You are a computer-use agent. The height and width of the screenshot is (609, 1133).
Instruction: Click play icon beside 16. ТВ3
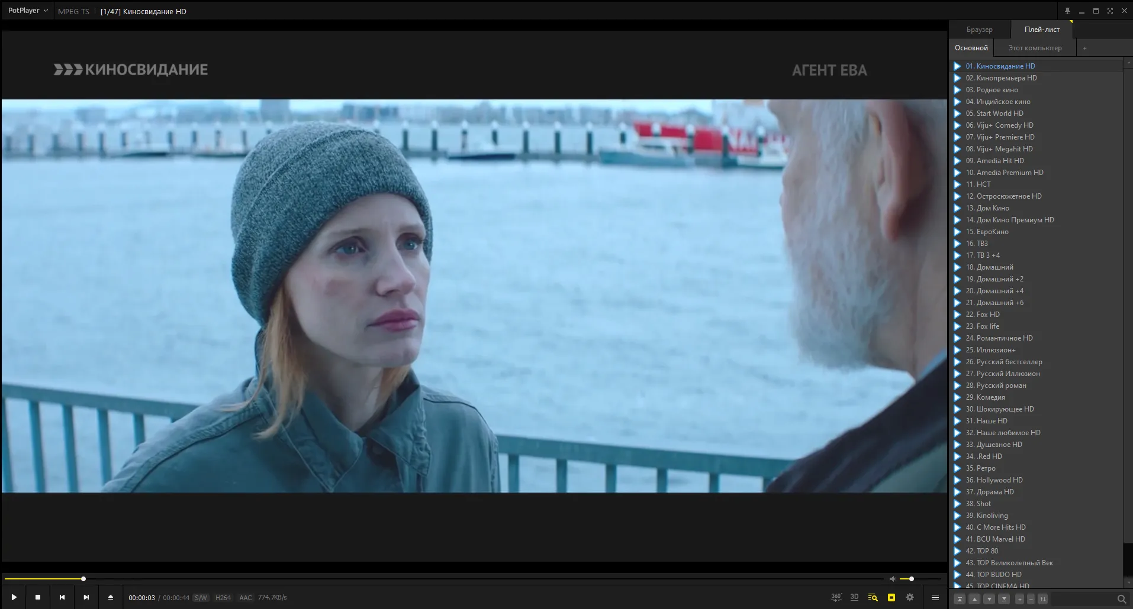coord(957,244)
